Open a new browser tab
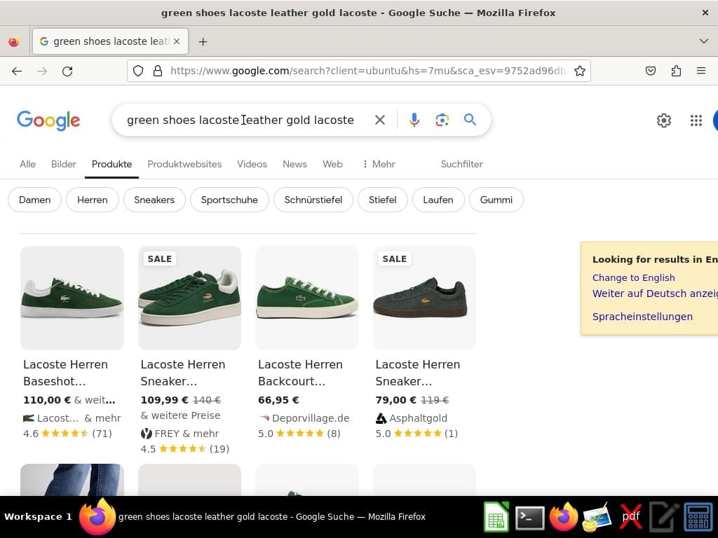This screenshot has height=538, width=718. point(203,41)
